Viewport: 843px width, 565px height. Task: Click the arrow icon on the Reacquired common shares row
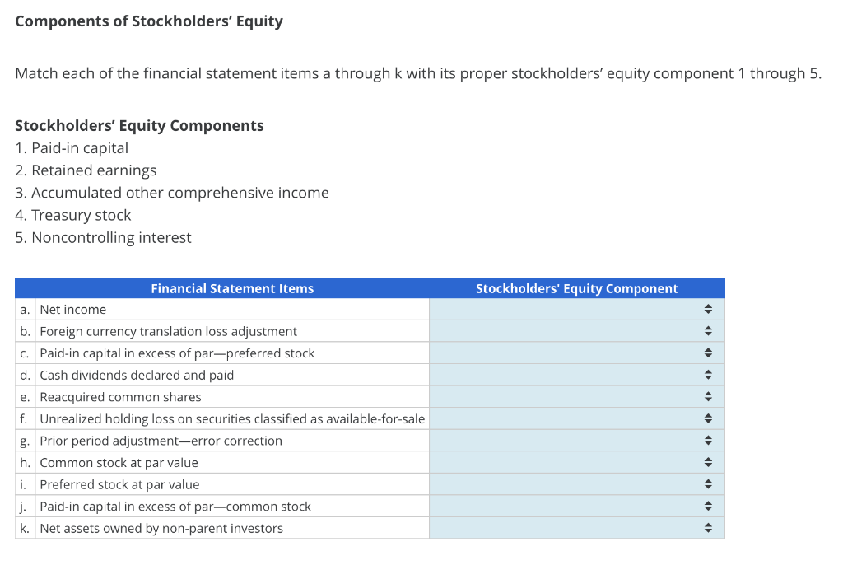pyautogui.click(x=707, y=396)
